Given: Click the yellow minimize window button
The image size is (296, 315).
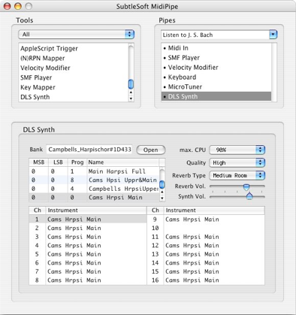Looking at the screenshot, I should (18, 6).
